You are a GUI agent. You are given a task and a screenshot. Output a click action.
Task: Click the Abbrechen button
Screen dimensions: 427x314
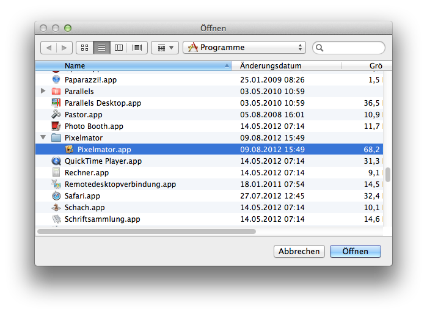[299, 251]
